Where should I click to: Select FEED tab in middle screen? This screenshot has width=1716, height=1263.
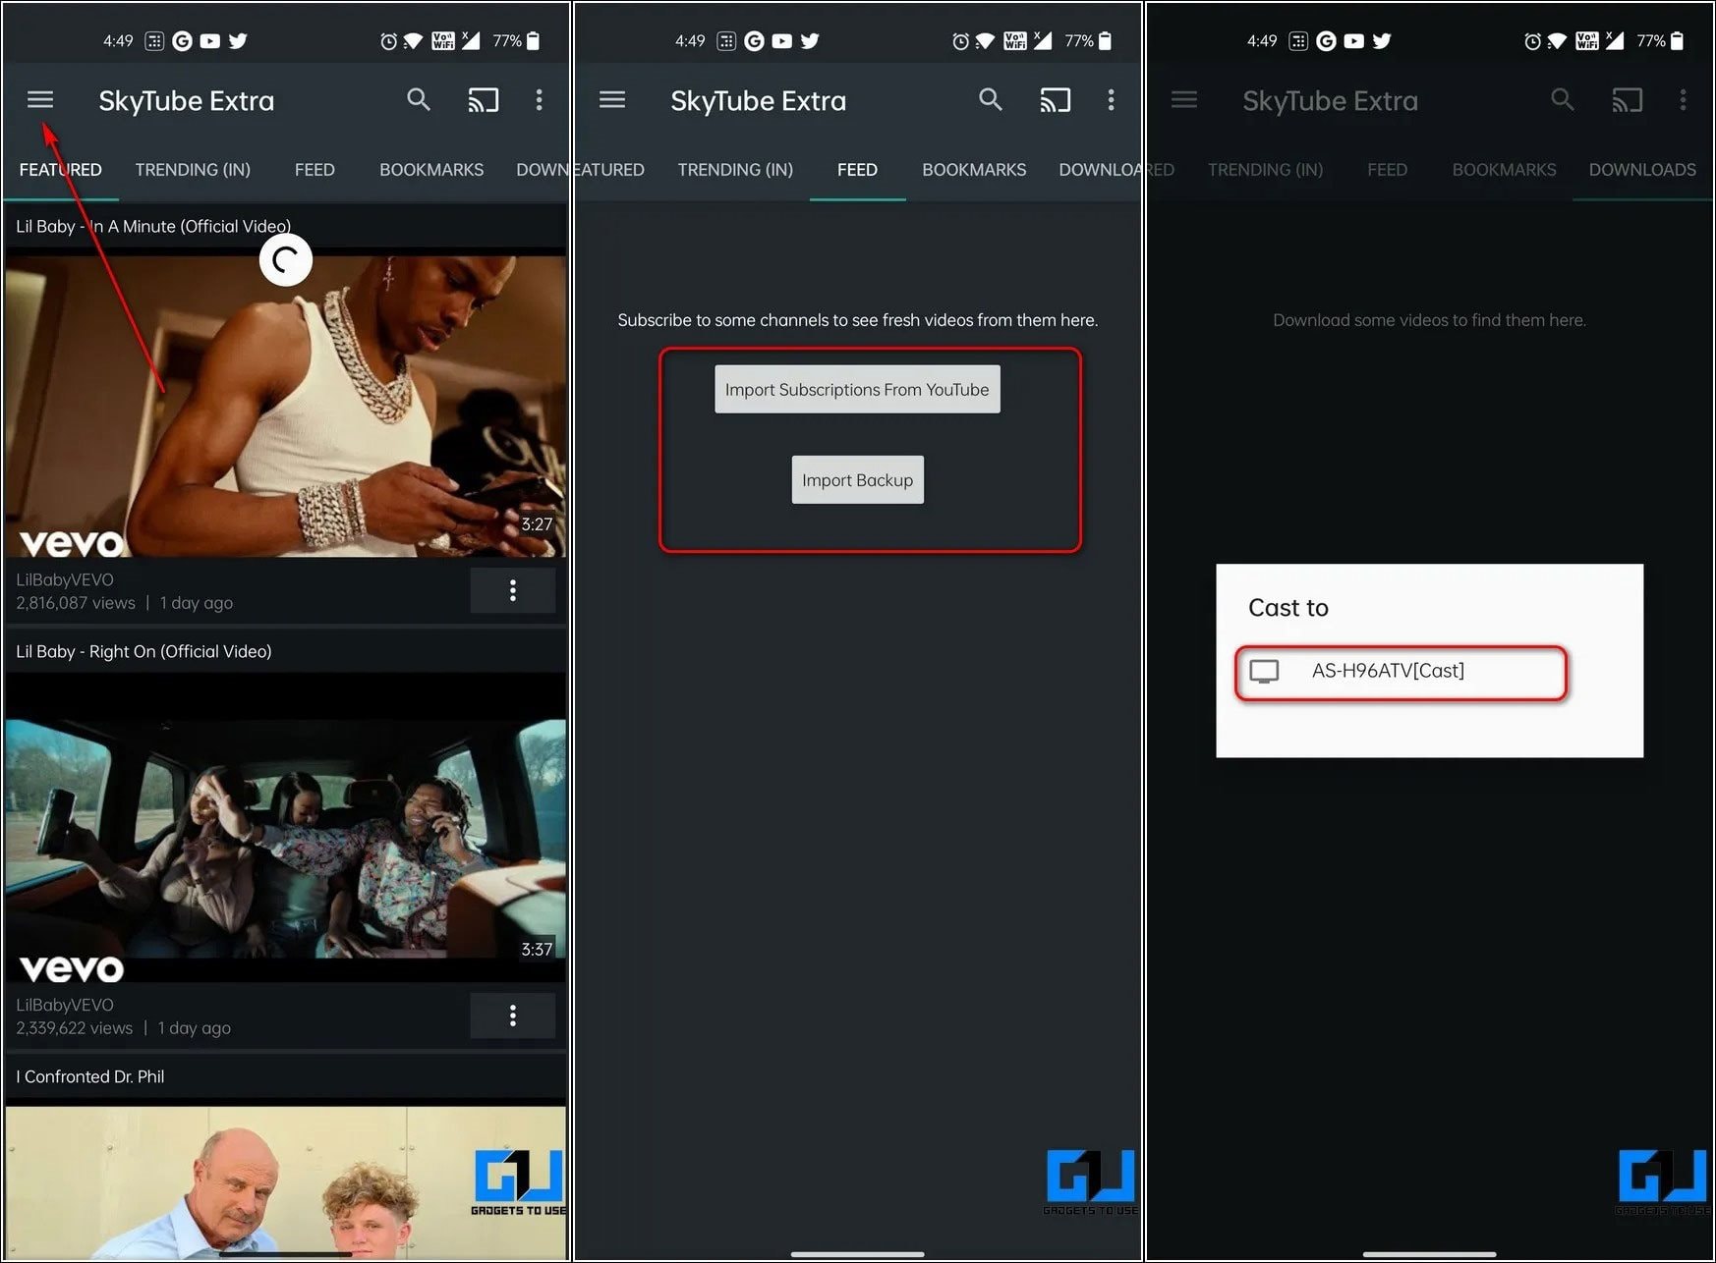[857, 170]
